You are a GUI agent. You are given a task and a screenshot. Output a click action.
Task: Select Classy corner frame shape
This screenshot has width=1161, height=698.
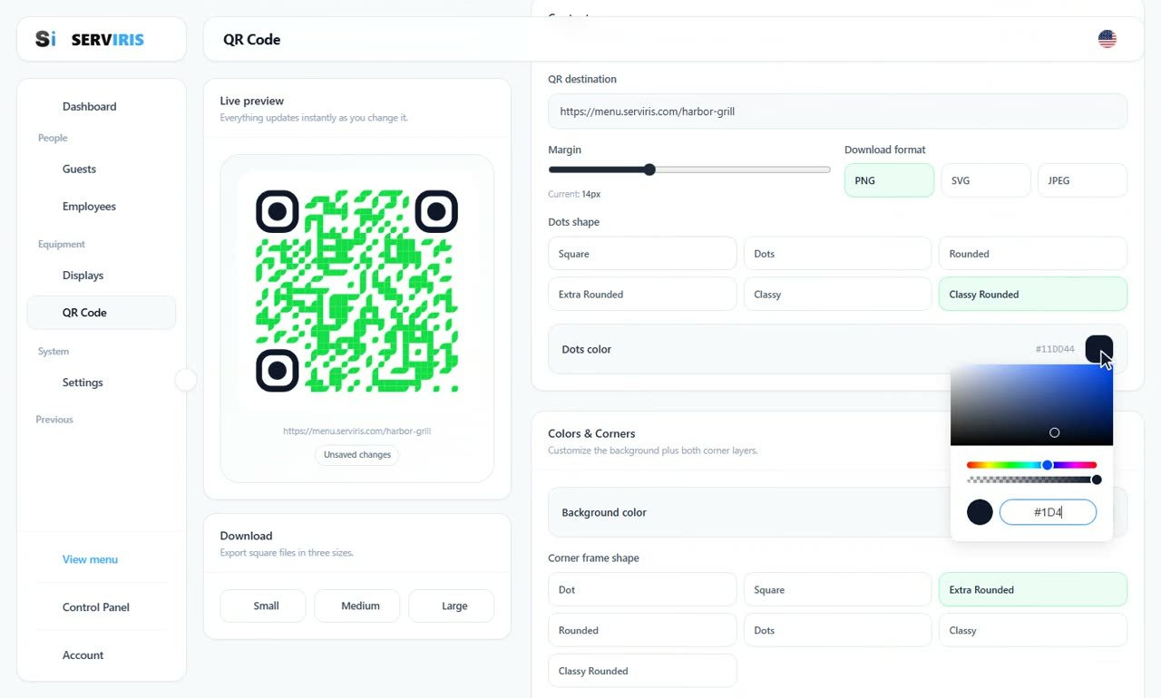1033,630
